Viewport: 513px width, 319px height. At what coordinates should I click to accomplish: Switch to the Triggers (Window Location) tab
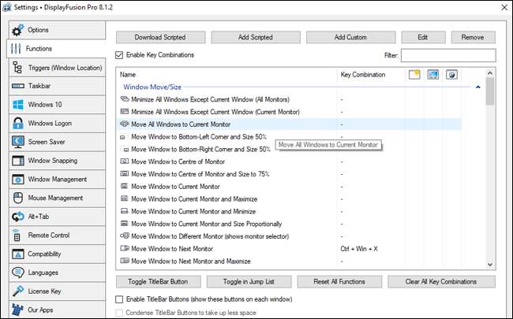point(55,68)
